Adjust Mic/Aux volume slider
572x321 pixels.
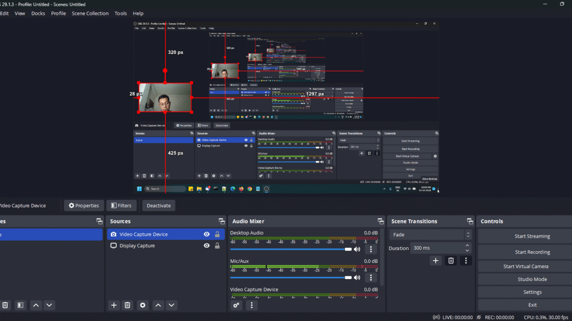tap(291, 277)
